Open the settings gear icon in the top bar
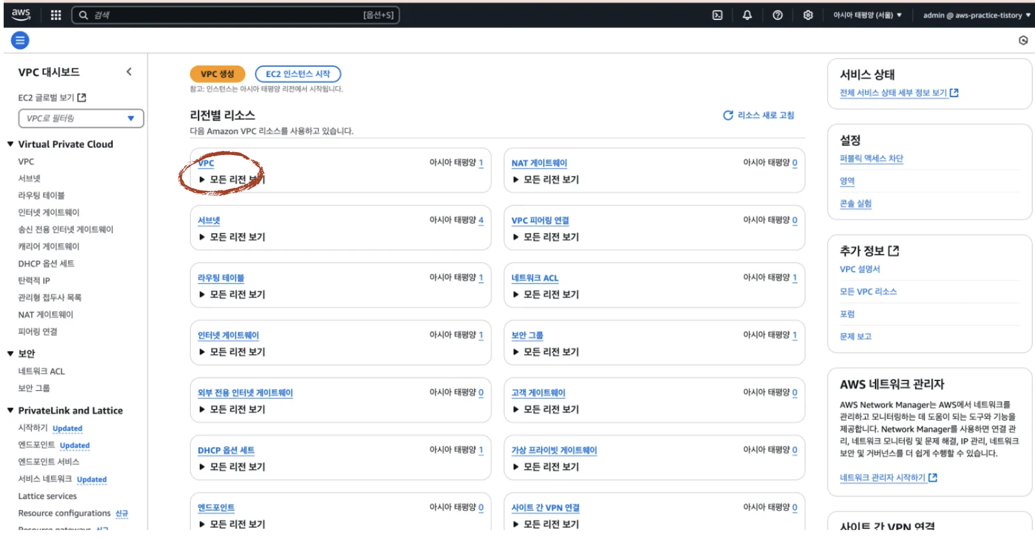Viewport: 1035px width, 538px height. click(808, 15)
